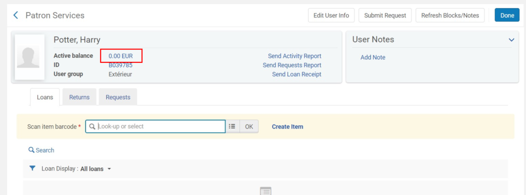Go back using the left chevron icon
Image resolution: width=526 pixels, height=195 pixels.
tap(15, 15)
